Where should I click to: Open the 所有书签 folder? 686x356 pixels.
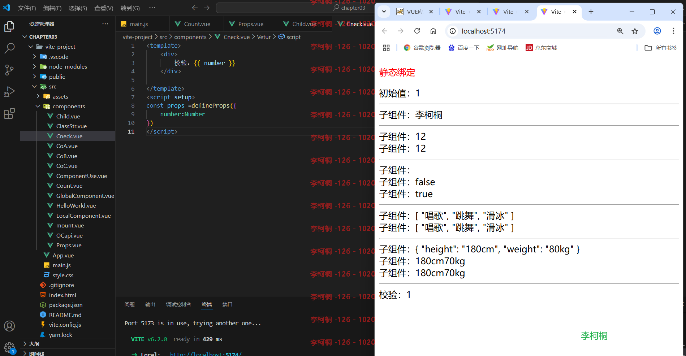(x=661, y=48)
